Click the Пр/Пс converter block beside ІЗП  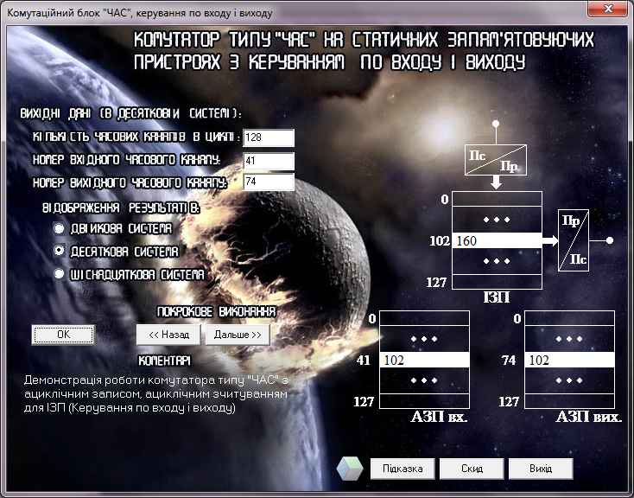pos(574,240)
